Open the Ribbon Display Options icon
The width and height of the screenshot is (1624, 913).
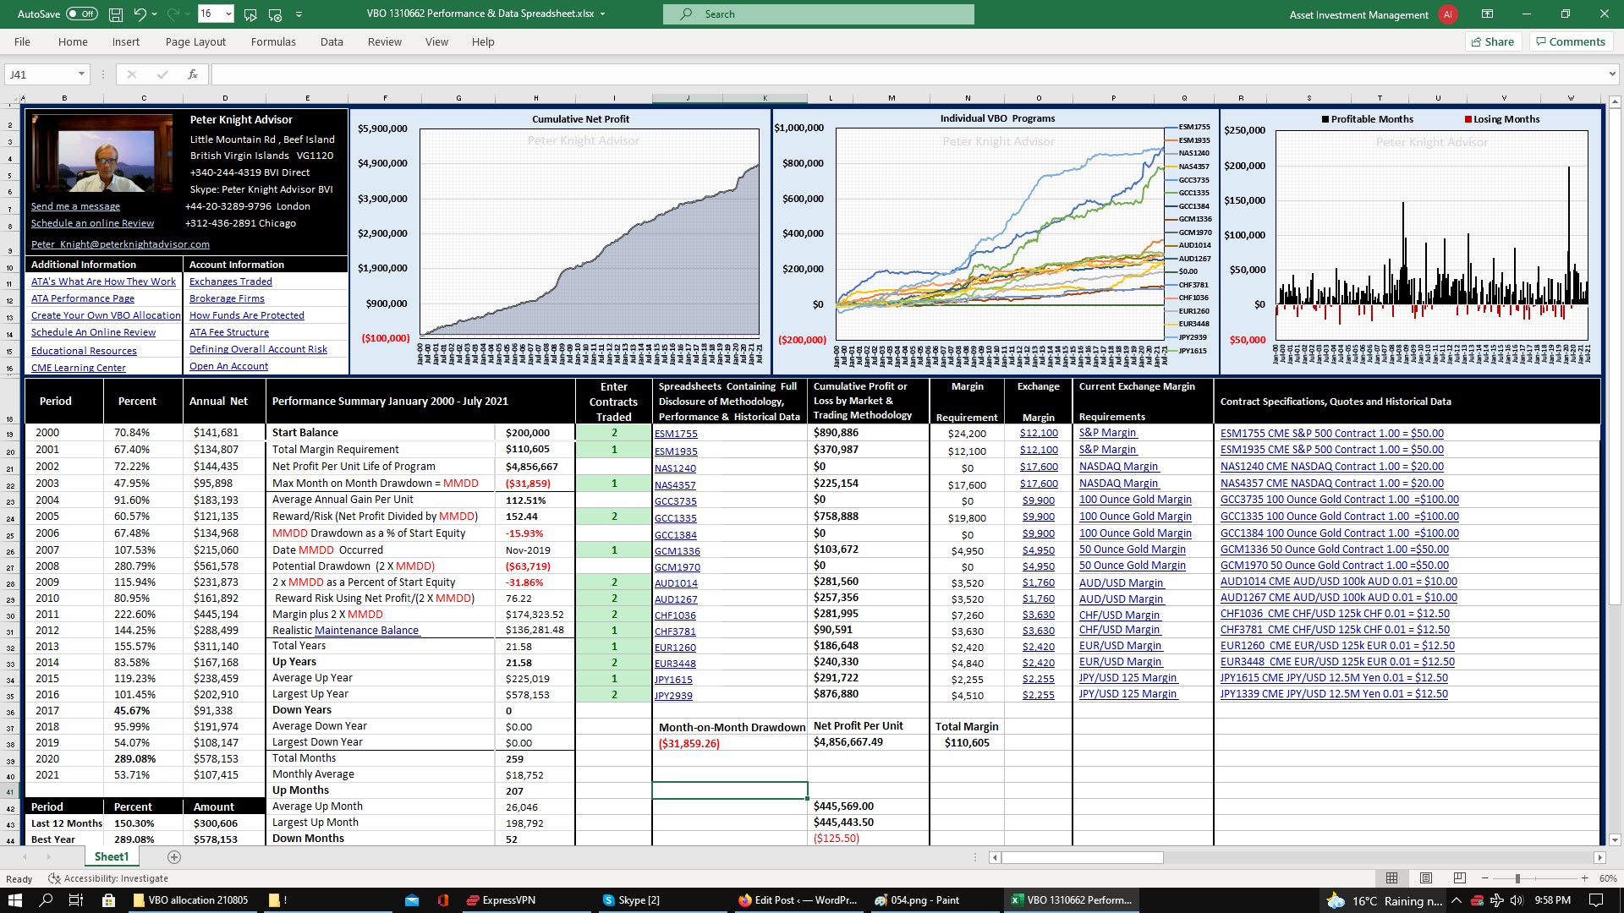pyautogui.click(x=1487, y=14)
